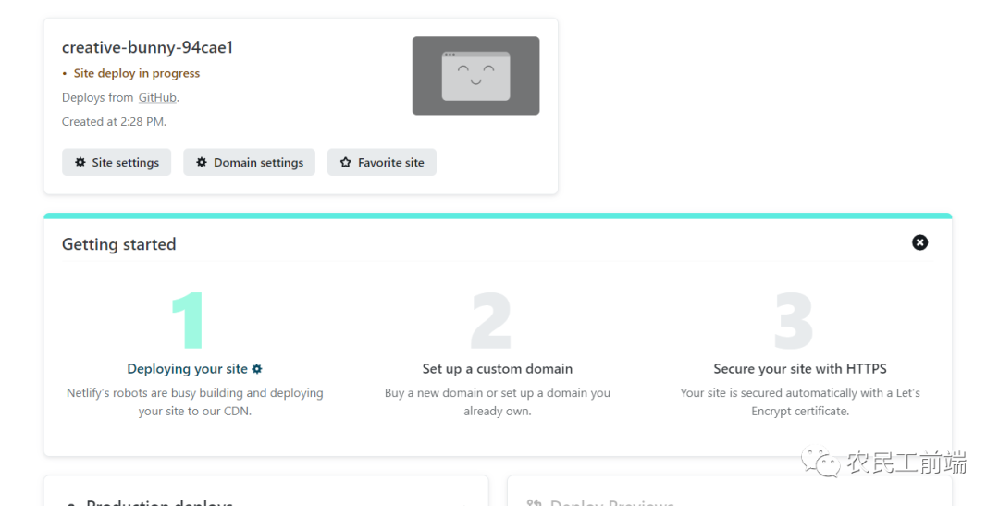The image size is (999, 506).
Task: Click the Buy a new domain description
Action: [498, 402]
